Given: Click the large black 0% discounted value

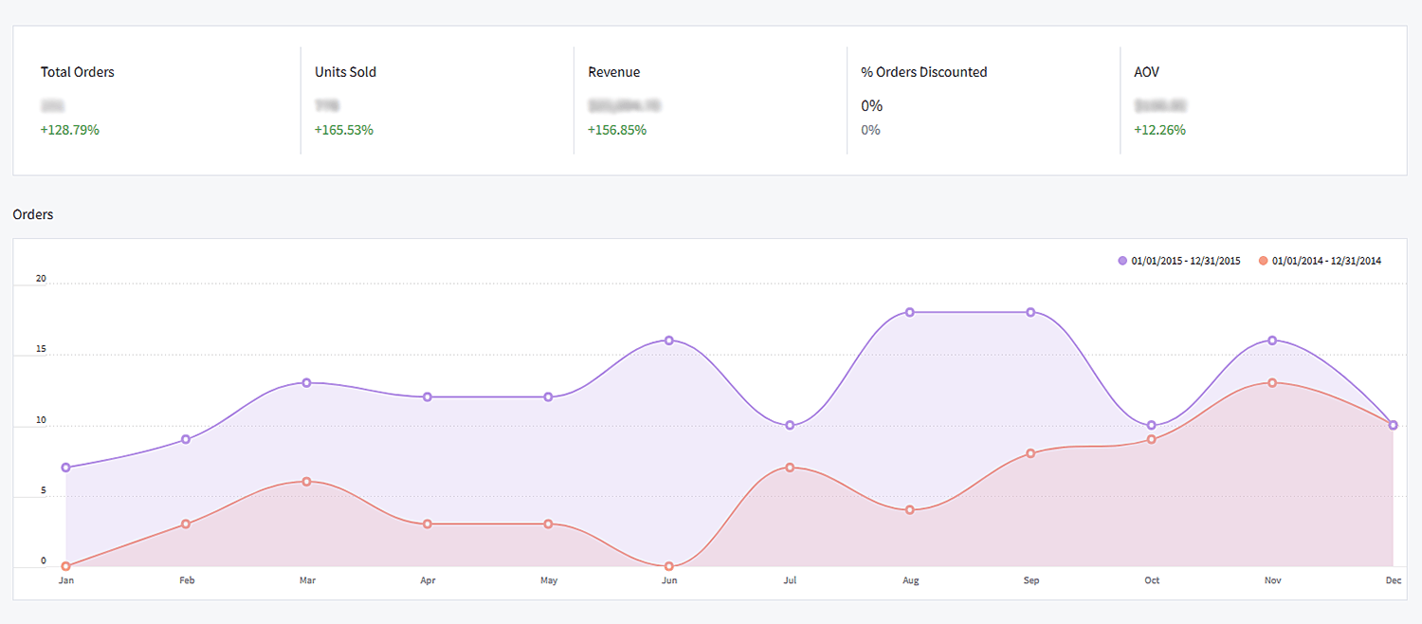Looking at the screenshot, I should click(x=871, y=105).
